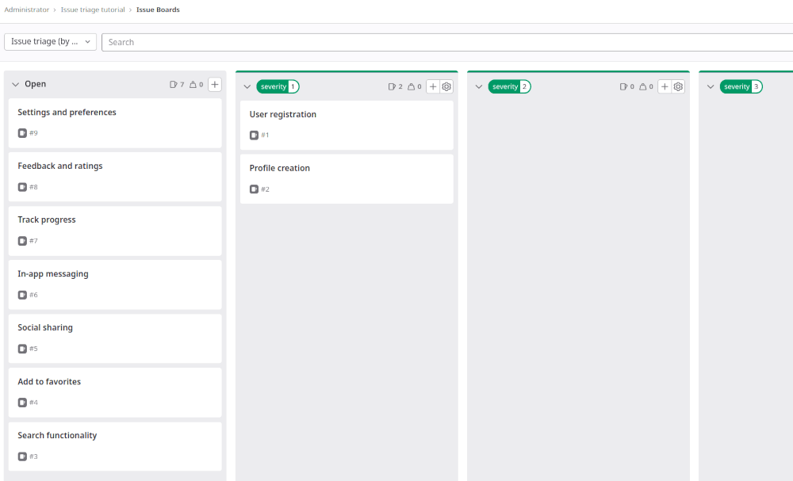This screenshot has width=793, height=481.
Task: Click the issue type icon on User registration card
Action: 254,135
